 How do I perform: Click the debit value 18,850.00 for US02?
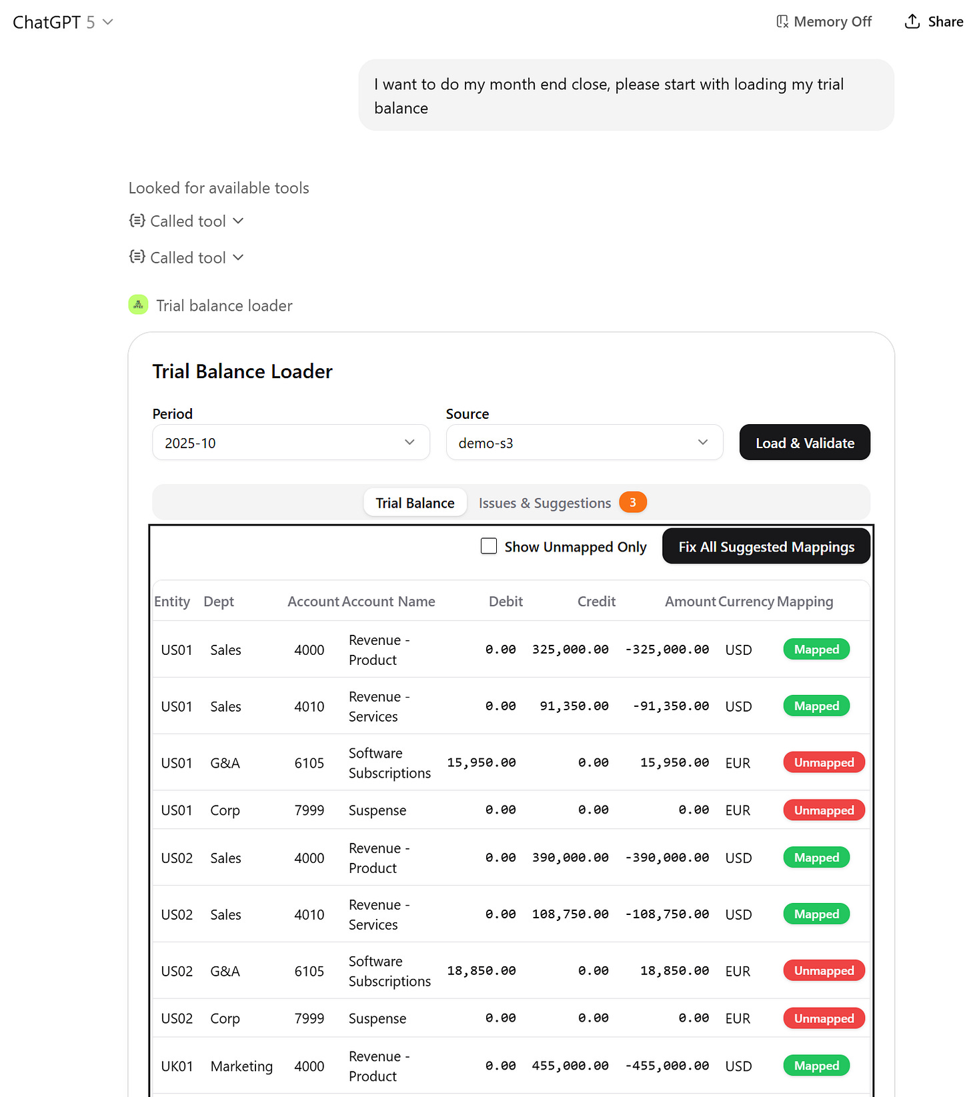[481, 971]
